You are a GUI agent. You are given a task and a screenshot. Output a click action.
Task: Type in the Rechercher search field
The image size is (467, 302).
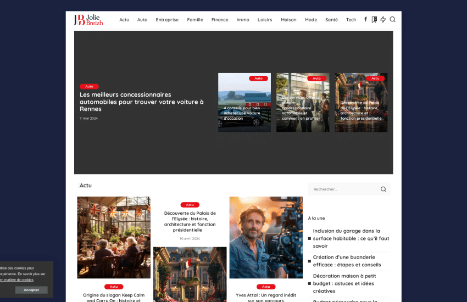tap(343, 189)
